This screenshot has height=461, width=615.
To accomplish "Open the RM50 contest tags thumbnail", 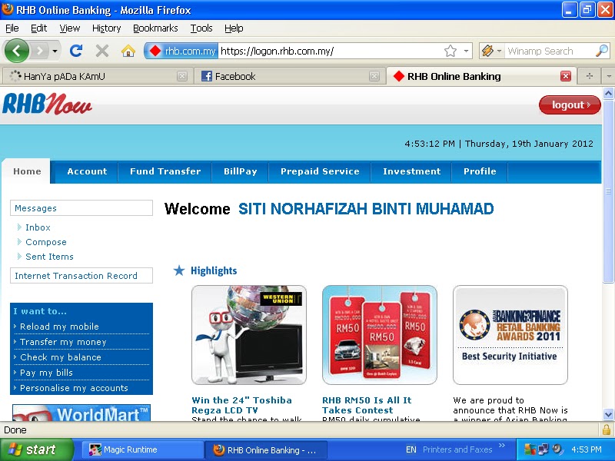I will pyautogui.click(x=379, y=335).
